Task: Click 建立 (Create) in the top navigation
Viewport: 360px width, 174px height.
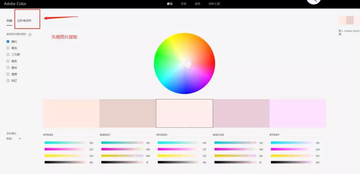Action: (170, 4)
